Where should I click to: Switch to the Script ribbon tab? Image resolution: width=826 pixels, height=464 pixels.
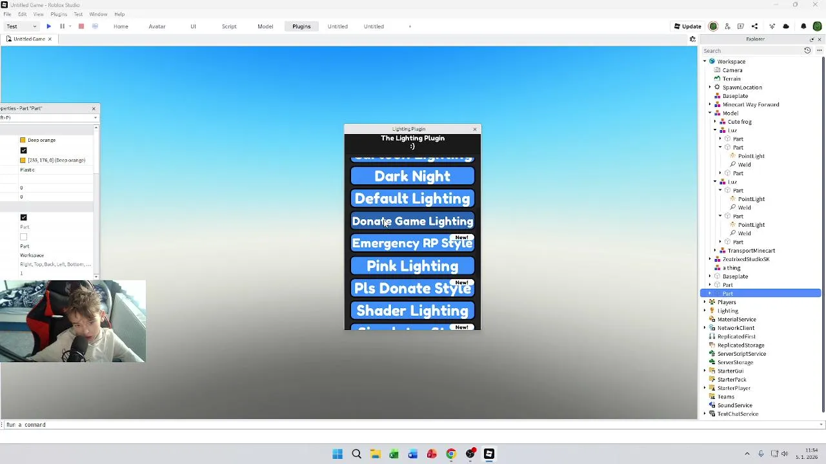coord(229,26)
